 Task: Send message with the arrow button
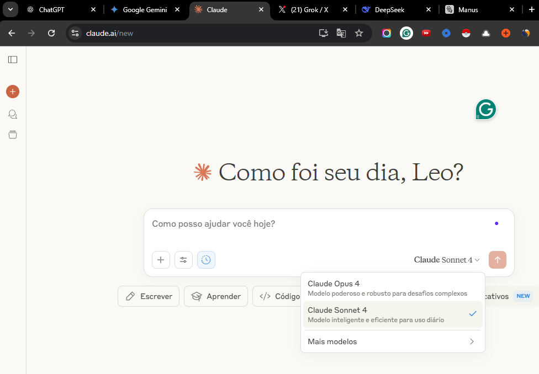tap(498, 260)
